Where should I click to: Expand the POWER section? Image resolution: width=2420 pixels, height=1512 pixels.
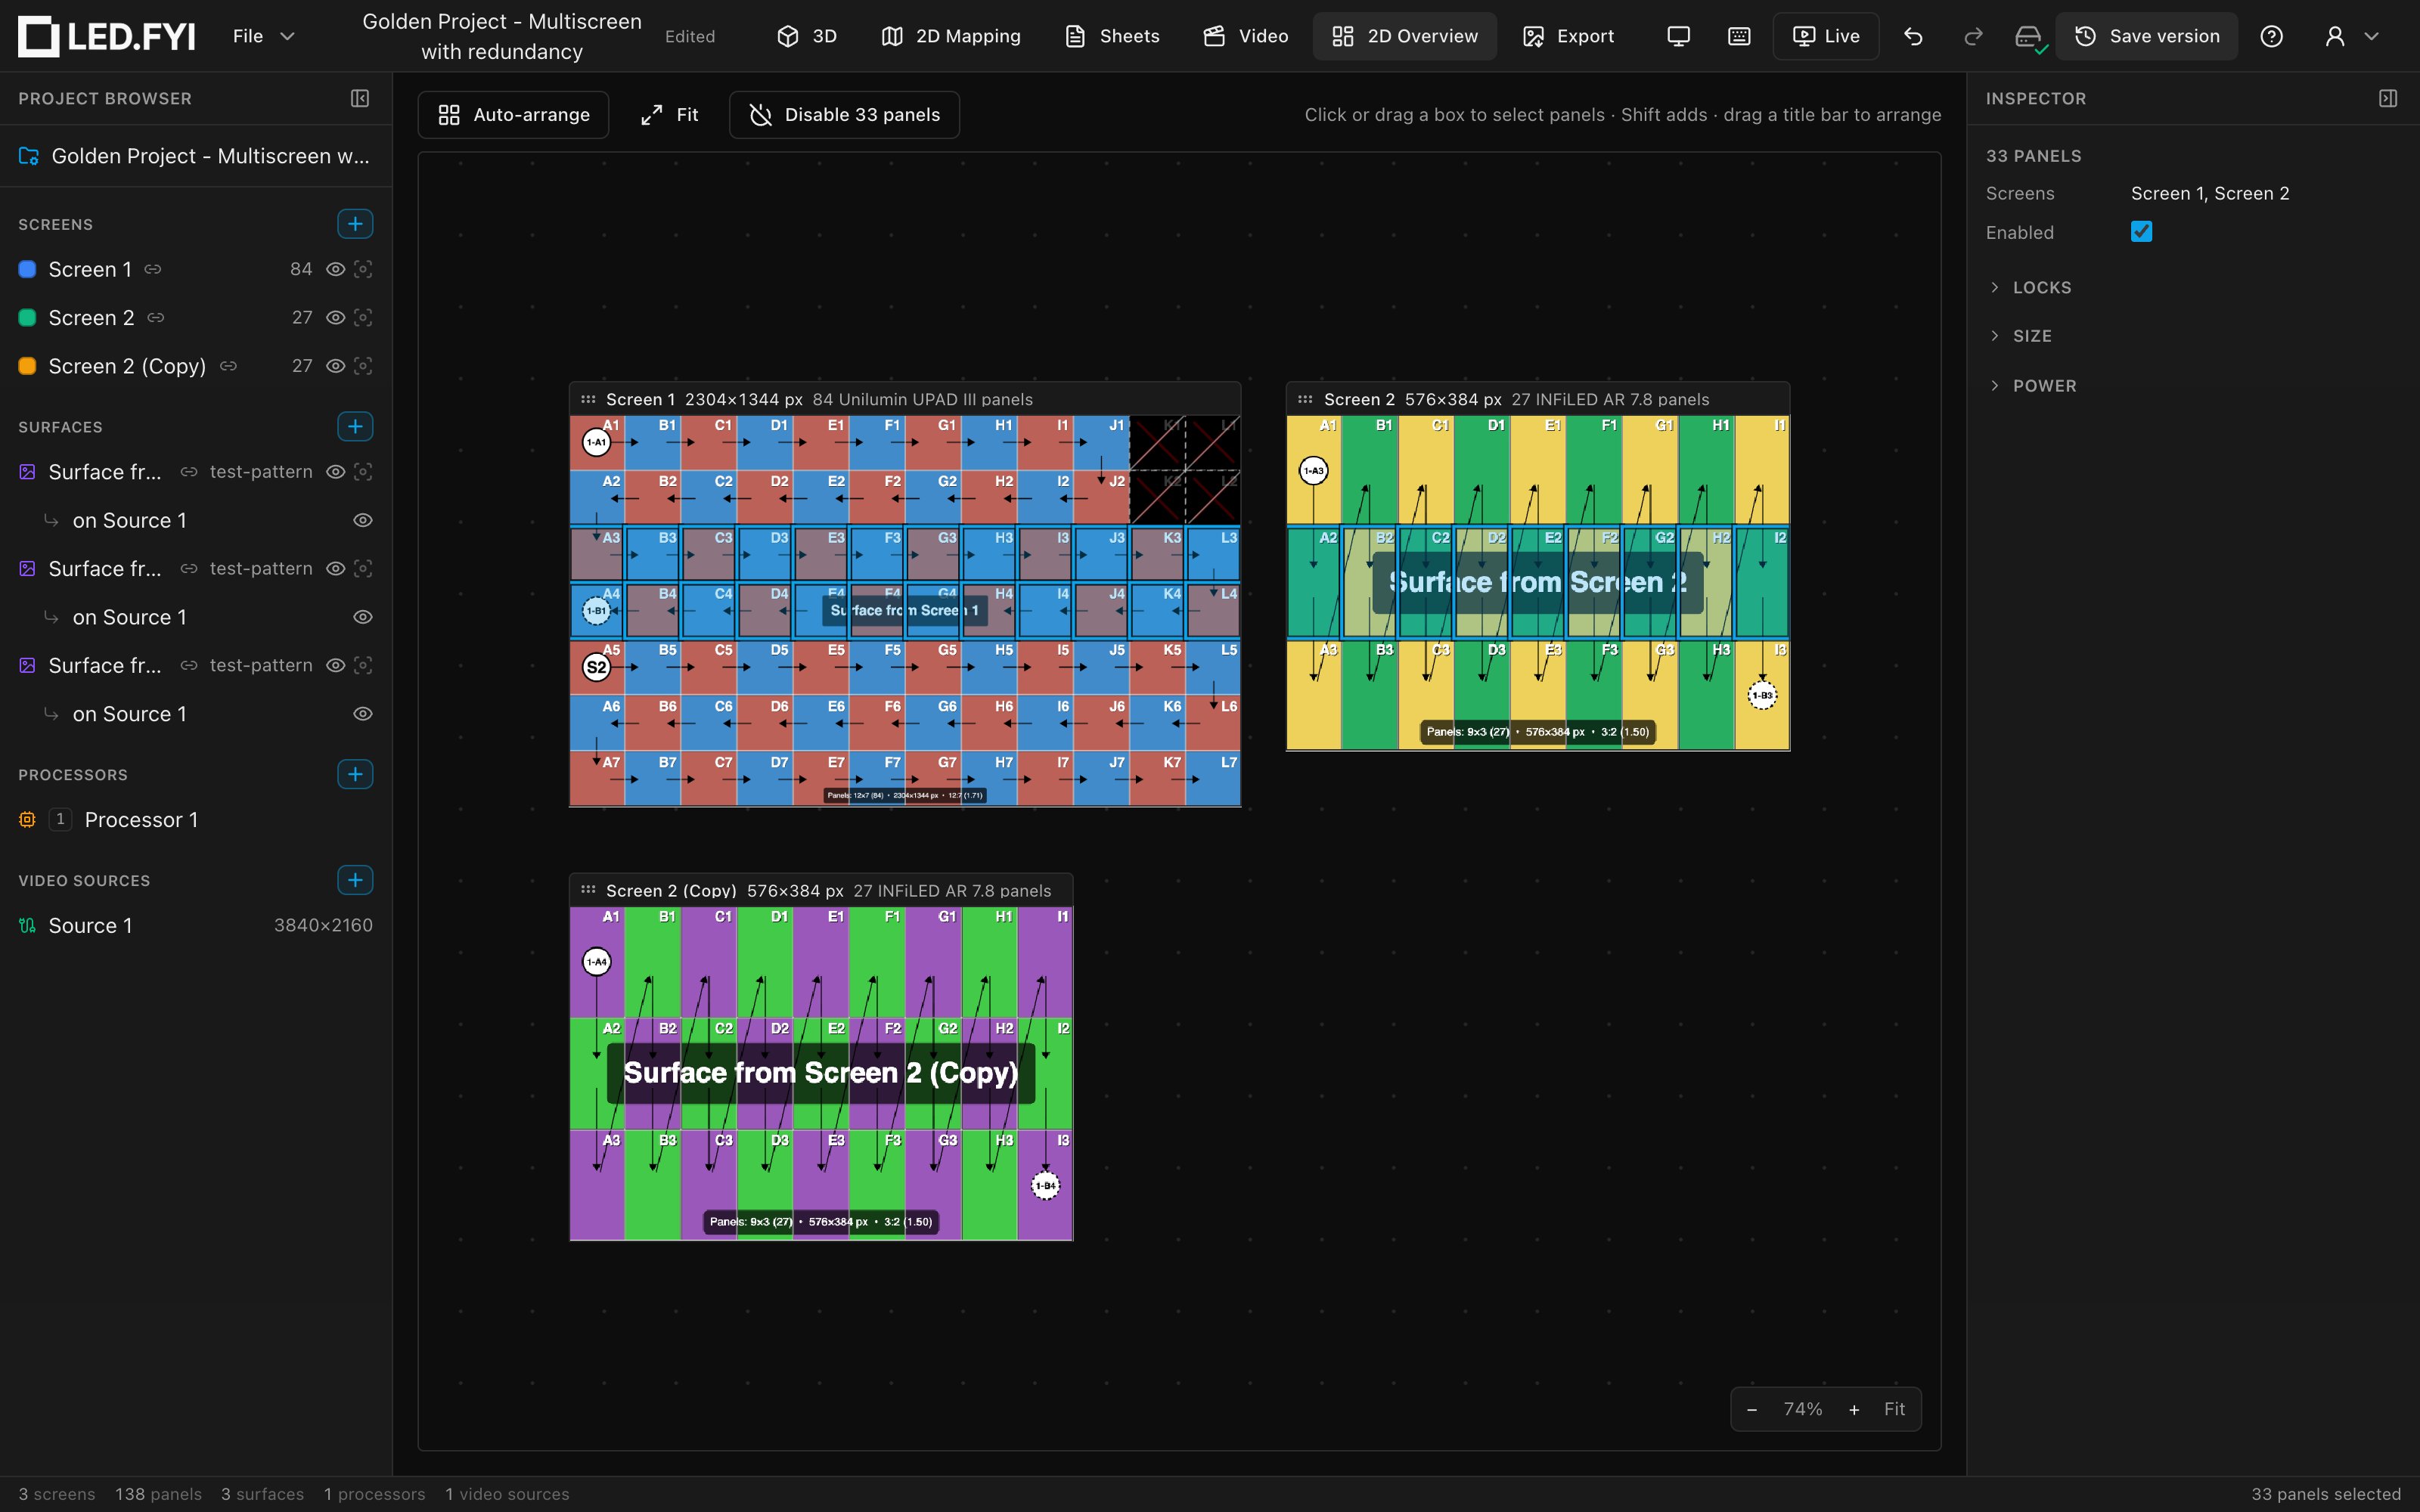click(2032, 386)
